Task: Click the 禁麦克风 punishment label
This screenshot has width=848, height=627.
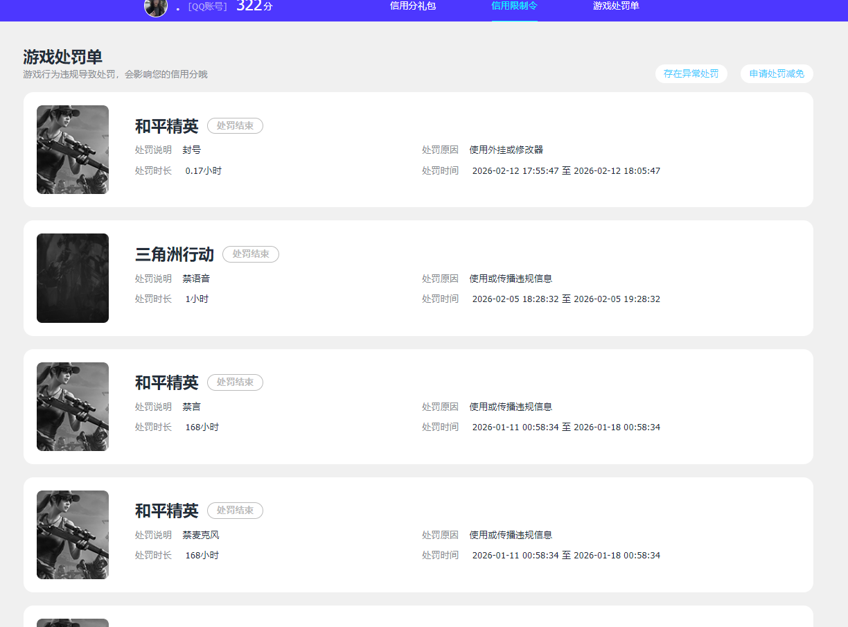Action: (x=201, y=534)
